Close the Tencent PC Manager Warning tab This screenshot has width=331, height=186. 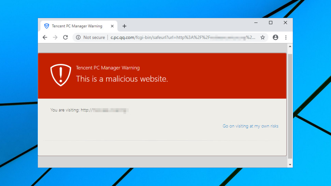(x=112, y=26)
